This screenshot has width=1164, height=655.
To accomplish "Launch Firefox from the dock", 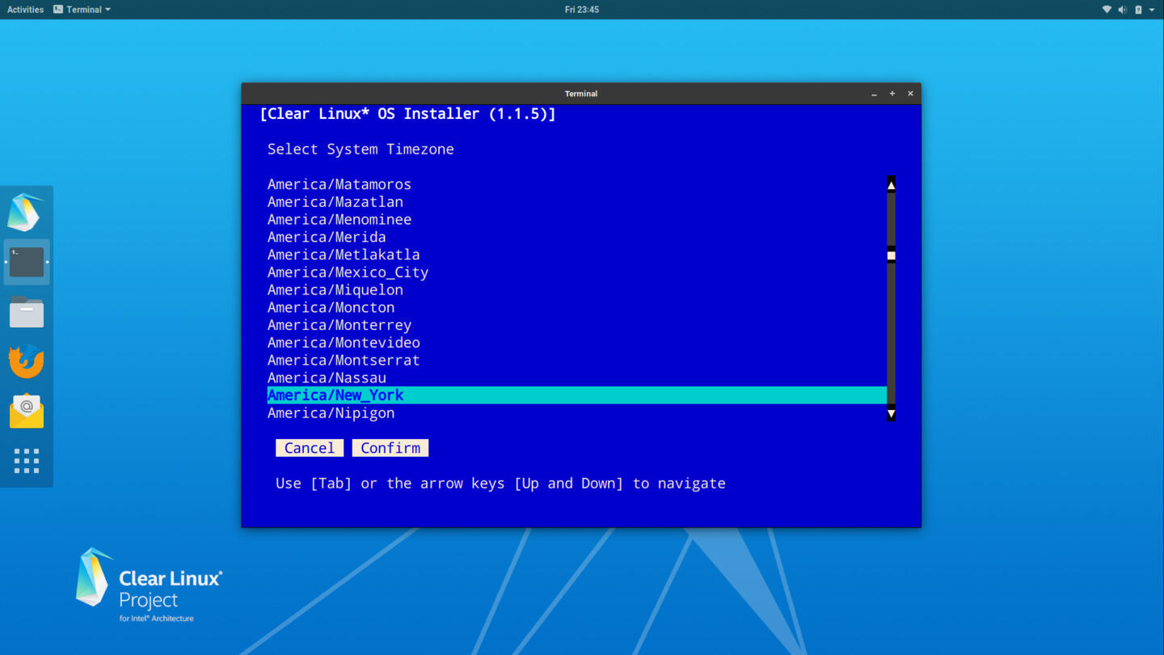I will pos(26,361).
